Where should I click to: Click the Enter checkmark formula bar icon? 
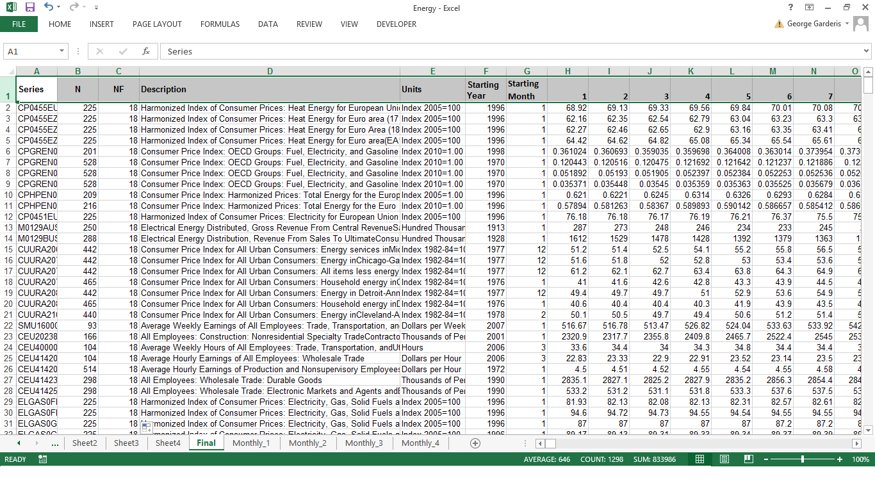(x=123, y=51)
